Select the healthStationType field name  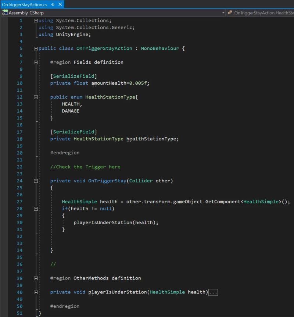tap(150, 139)
